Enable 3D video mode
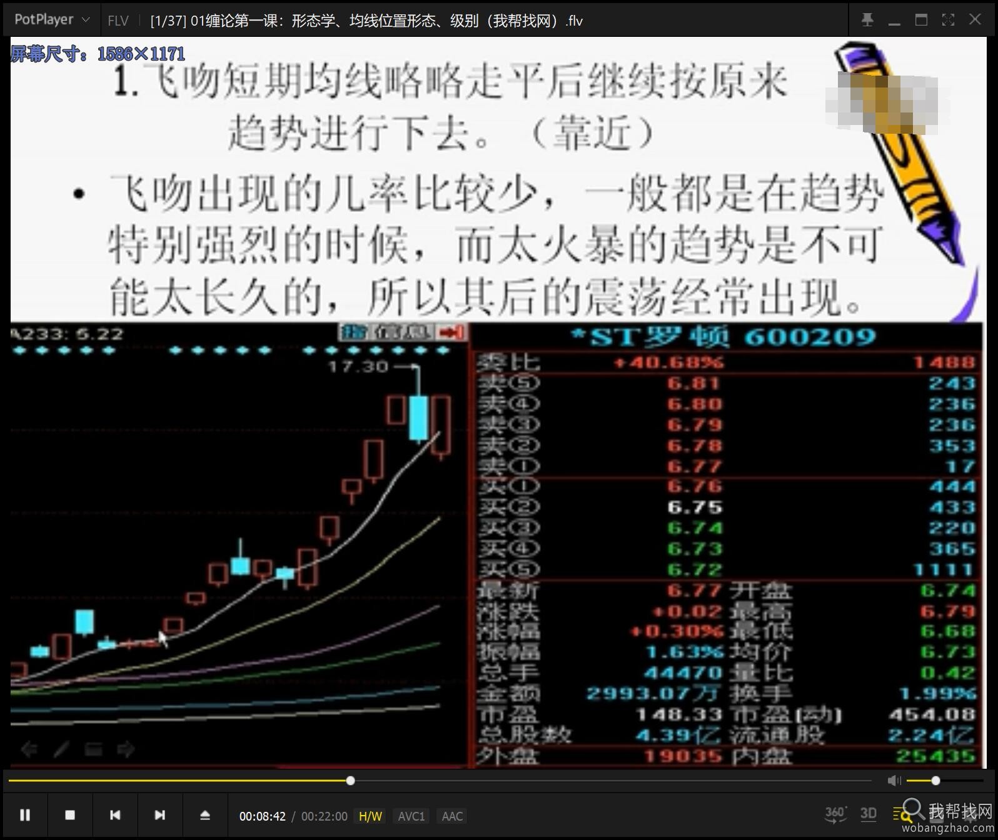This screenshot has width=998, height=840. pos(868,814)
